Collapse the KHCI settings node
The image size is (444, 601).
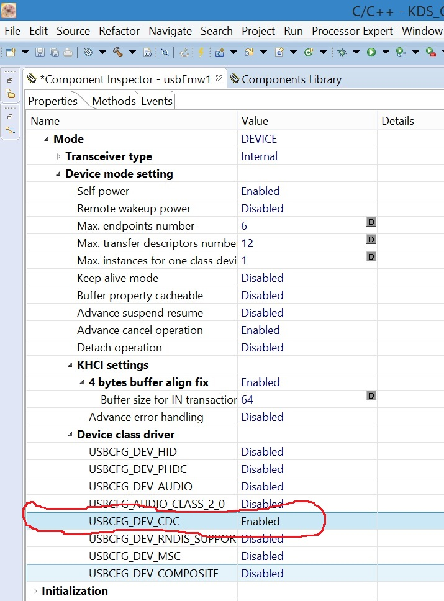coord(70,365)
